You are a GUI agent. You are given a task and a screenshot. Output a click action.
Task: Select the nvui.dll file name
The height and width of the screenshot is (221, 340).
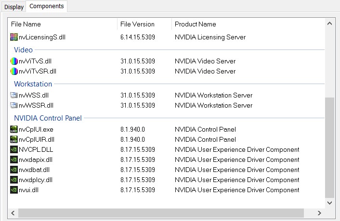pos(28,190)
